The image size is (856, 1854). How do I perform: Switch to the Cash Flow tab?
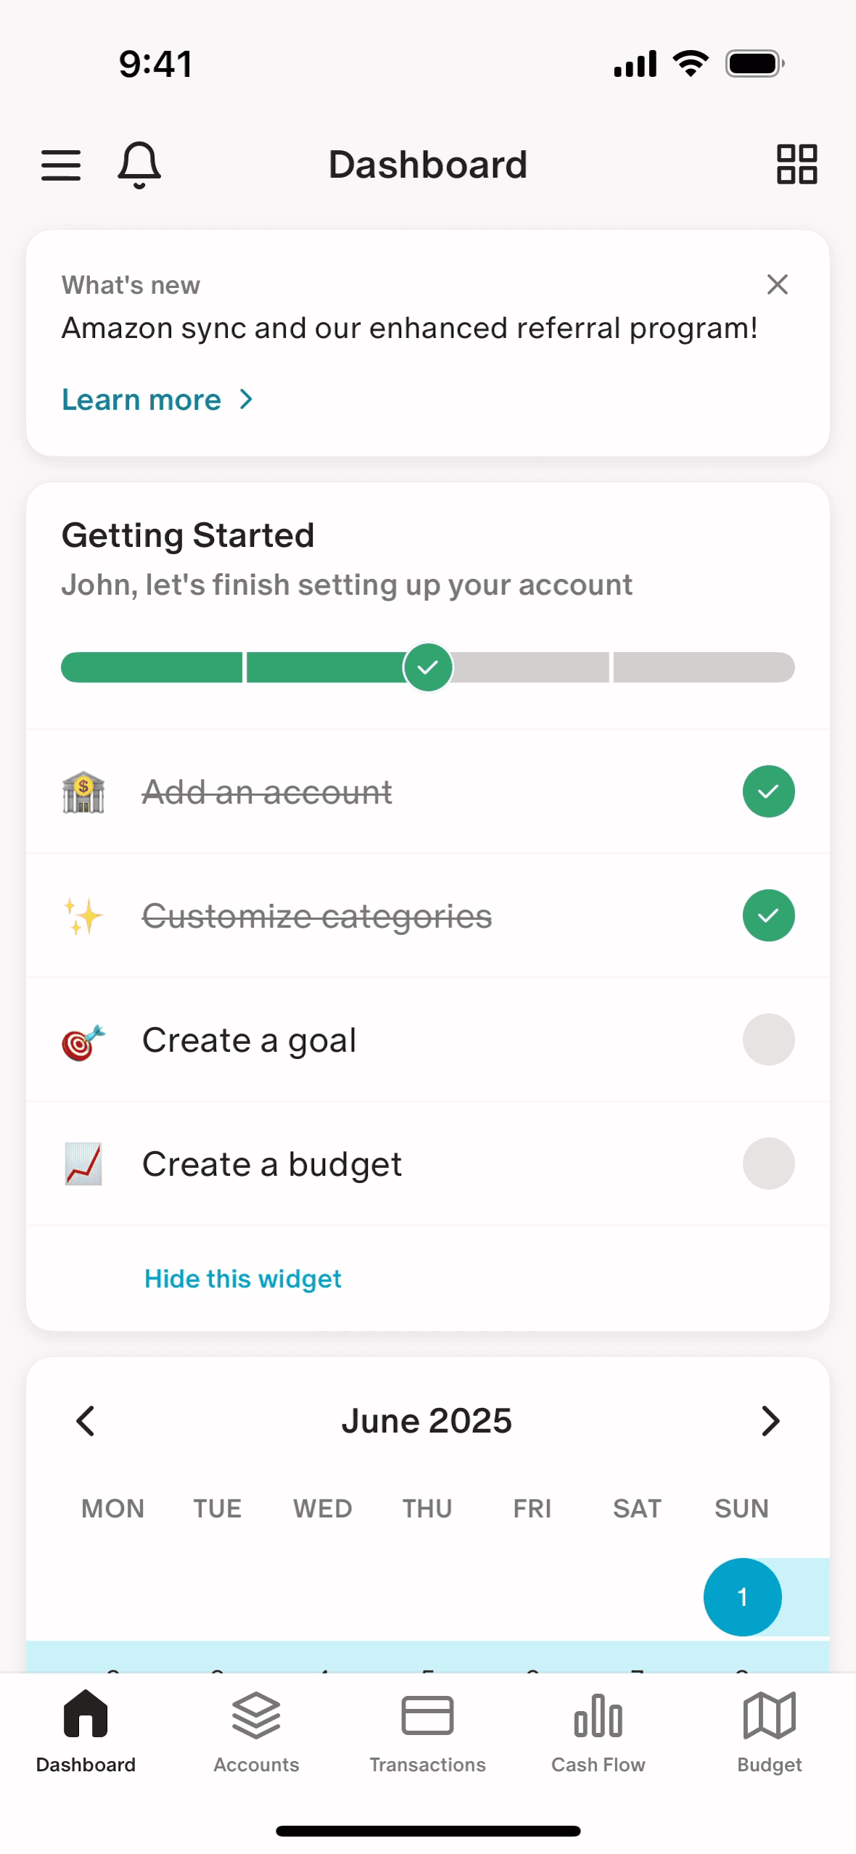click(598, 1731)
